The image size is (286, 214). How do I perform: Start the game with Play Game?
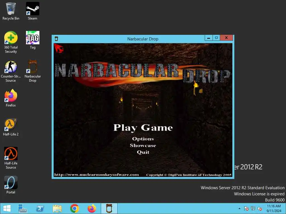coord(143,128)
